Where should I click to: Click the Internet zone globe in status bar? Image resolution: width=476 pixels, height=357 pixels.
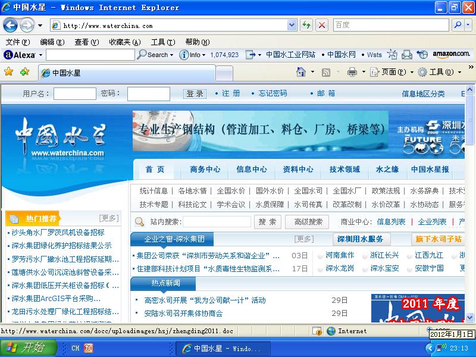pyautogui.click(x=331, y=331)
